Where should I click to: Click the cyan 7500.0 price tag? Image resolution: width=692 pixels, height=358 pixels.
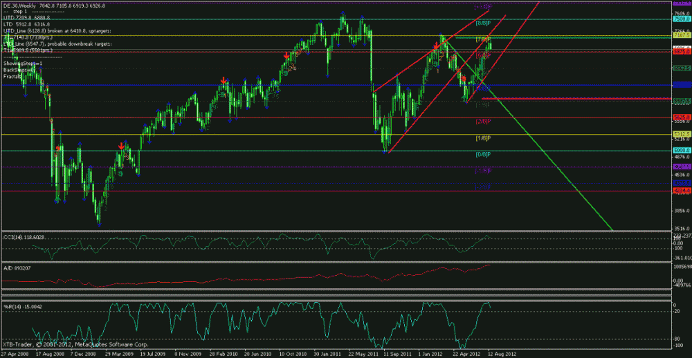tap(681, 20)
